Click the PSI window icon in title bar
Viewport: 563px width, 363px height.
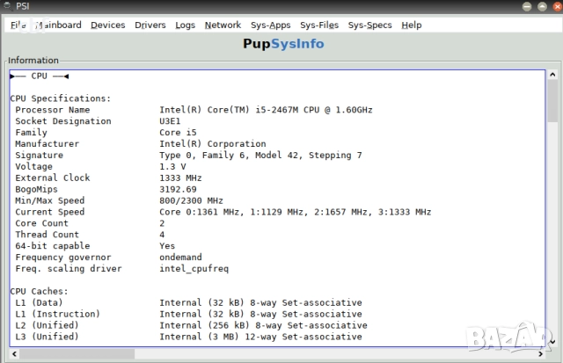coord(9,7)
